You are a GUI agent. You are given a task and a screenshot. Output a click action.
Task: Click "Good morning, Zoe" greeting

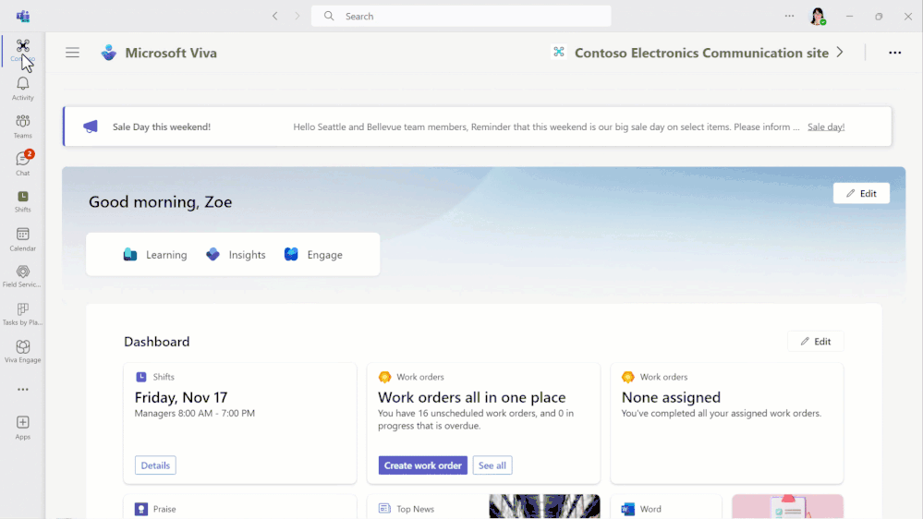click(160, 202)
